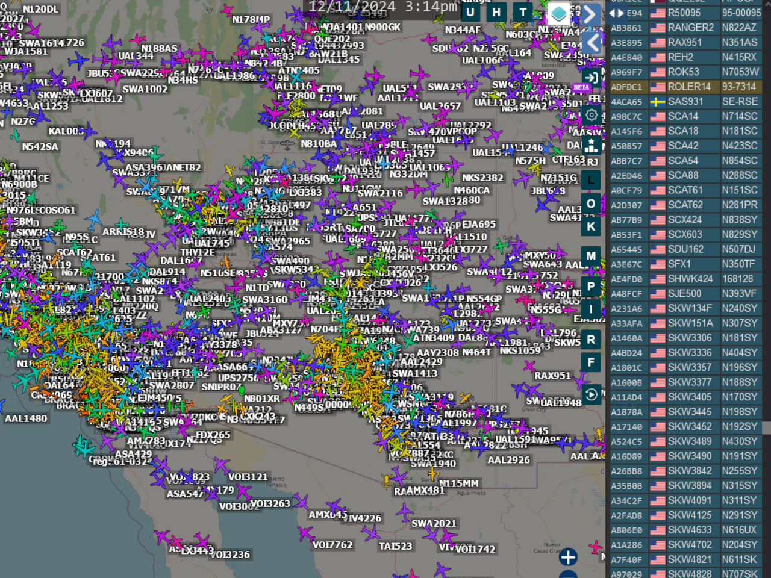Select the highlighted ROLER14 row

click(x=685, y=87)
